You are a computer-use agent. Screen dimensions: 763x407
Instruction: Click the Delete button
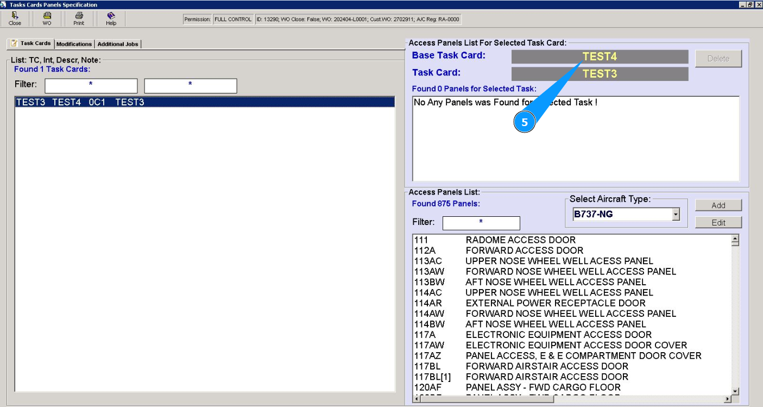point(718,59)
